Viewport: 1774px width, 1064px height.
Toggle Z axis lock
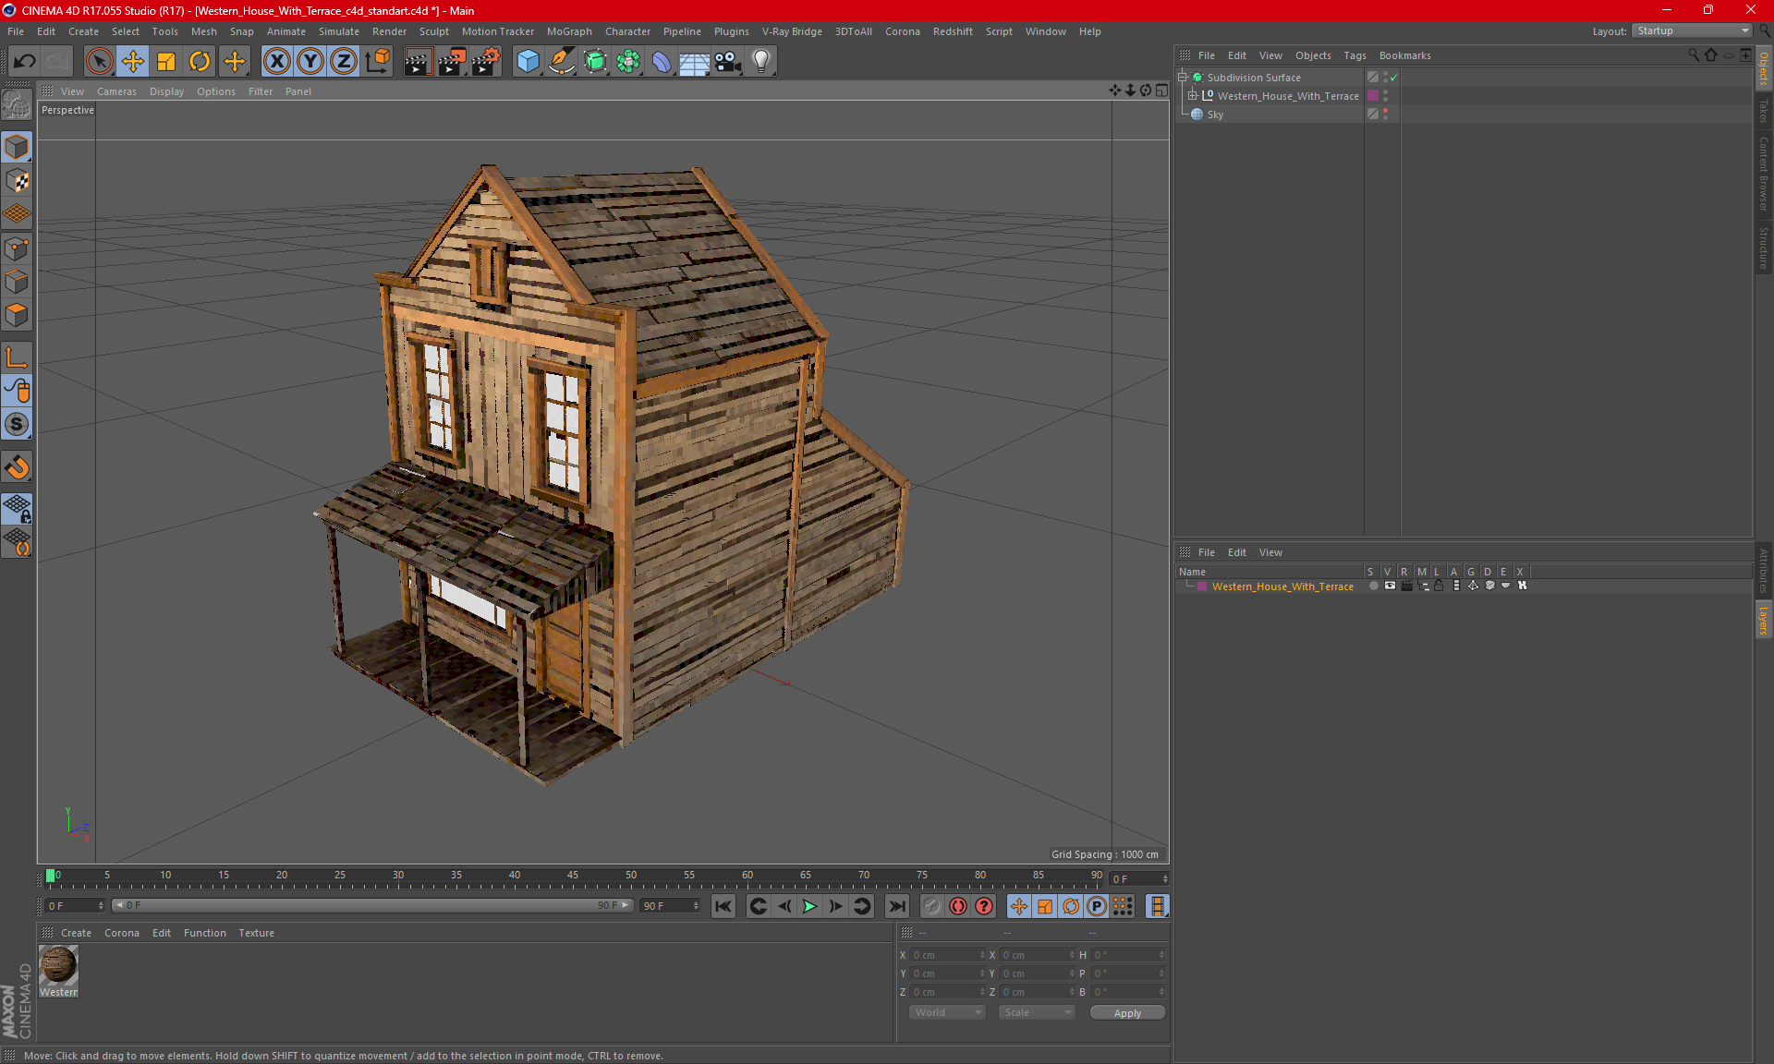tap(343, 61)
